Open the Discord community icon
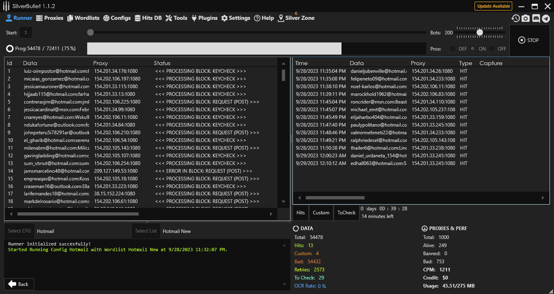This screenshot has height=294, width=554. 536,18
